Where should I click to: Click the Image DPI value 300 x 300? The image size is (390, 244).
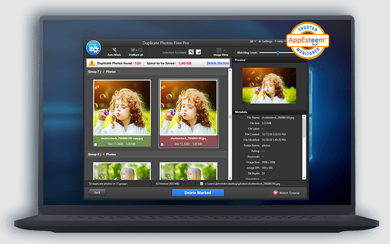(267, 168)
